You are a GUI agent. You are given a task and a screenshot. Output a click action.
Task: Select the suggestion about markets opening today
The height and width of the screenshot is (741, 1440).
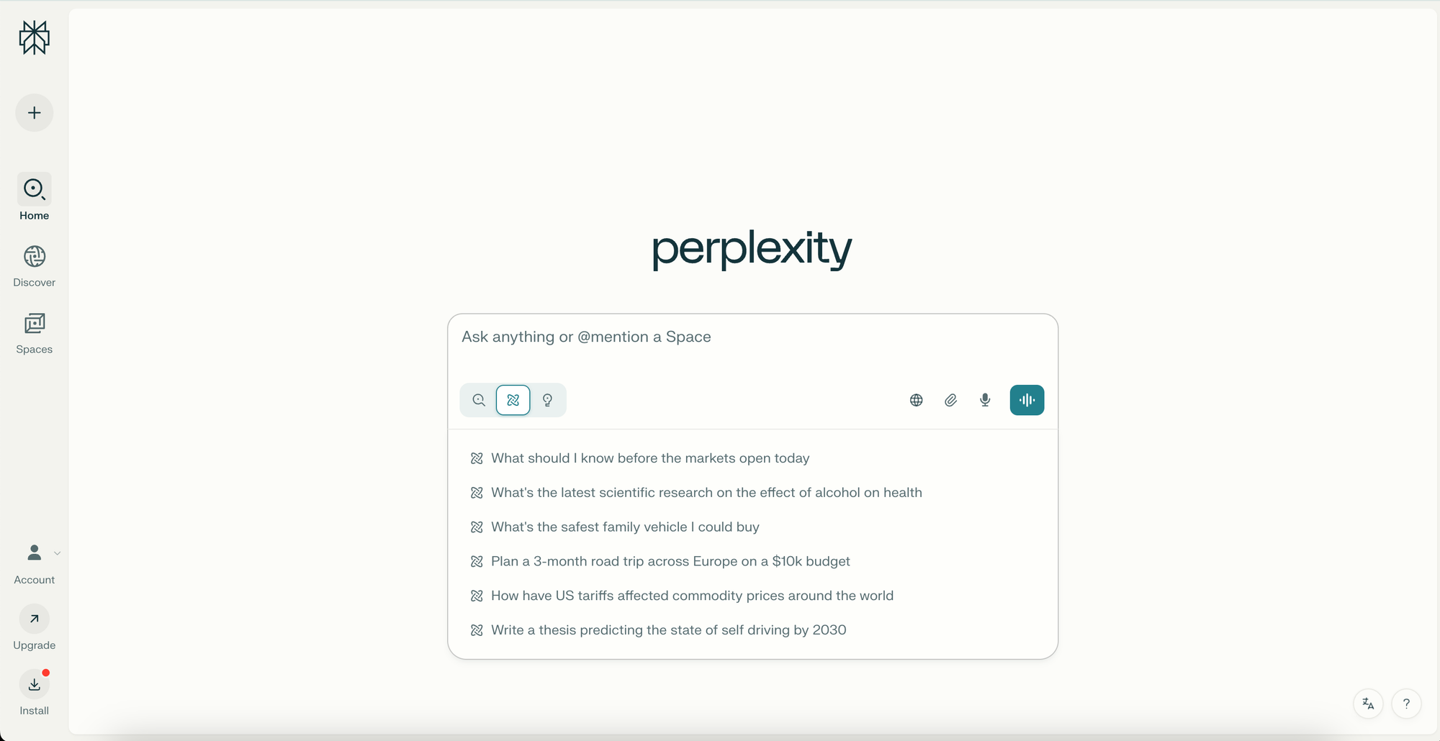[649, 458]
